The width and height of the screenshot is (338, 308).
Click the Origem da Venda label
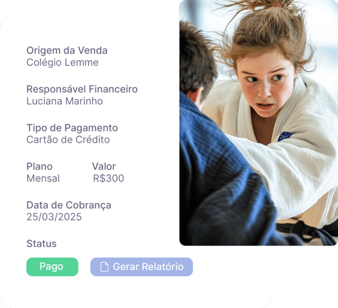(x=67, y=51)
